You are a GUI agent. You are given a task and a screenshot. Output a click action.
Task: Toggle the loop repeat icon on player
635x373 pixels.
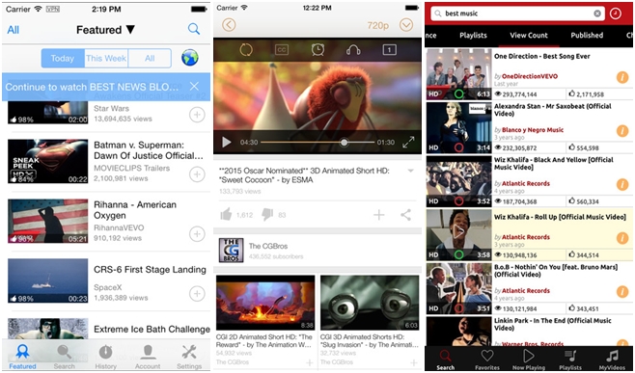(x=246, y=50)
